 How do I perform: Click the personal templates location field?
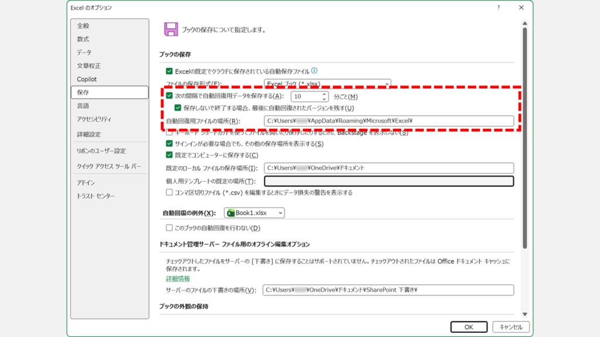tap(389, 181)
